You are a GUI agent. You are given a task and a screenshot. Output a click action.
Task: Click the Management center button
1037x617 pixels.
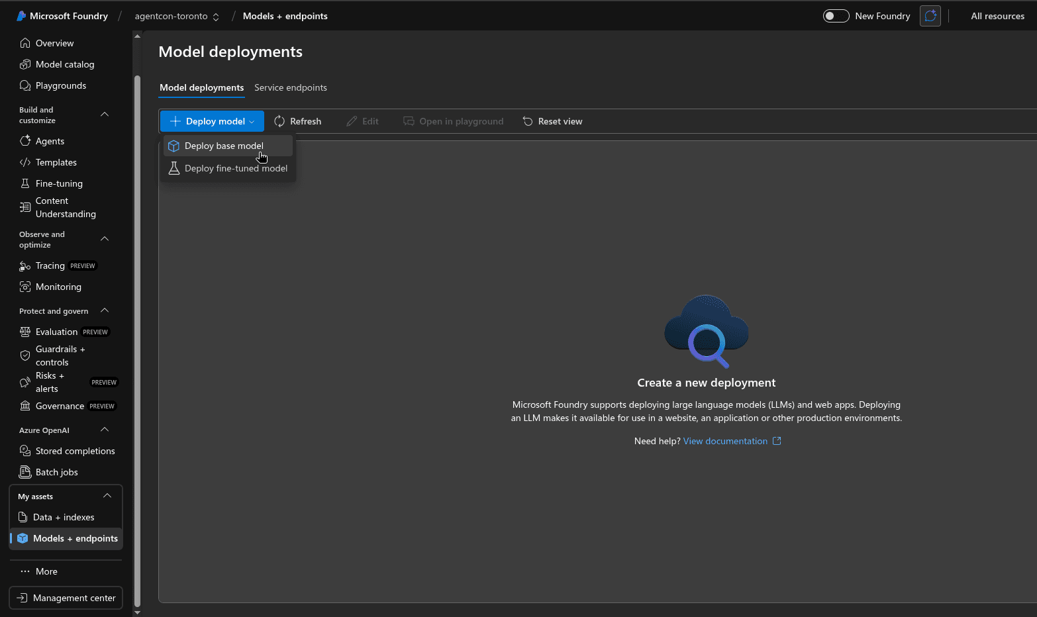[65, 597]
